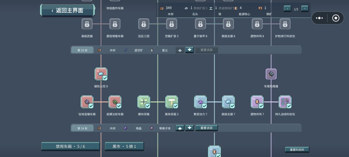The image size is (349, 157).
Task: Click the 能源核心 resource icon
Action: (x=236, y=8)
